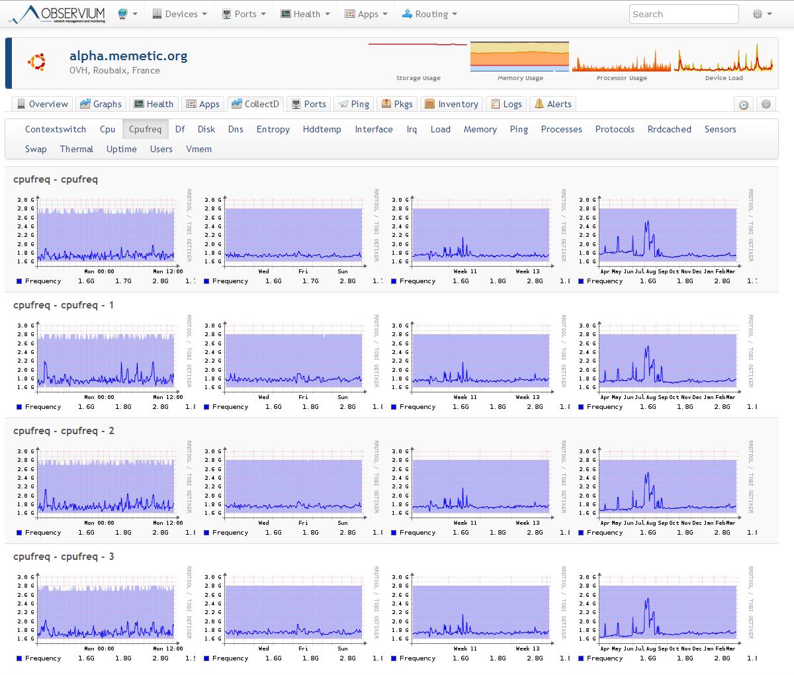Select the Thermal collectd graph link
The height and width of the screenshot is (675, 794).
(77, 149)
